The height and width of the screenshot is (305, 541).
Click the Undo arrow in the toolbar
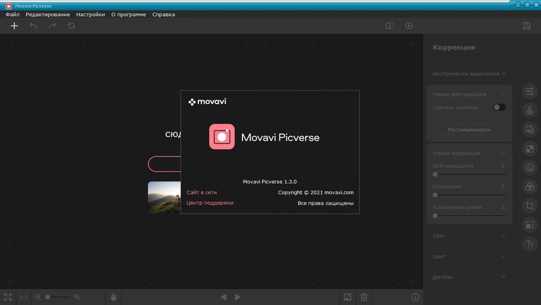[x=33, y=26]
